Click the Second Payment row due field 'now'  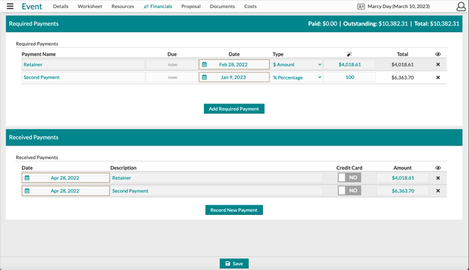[x=172, y=78]
